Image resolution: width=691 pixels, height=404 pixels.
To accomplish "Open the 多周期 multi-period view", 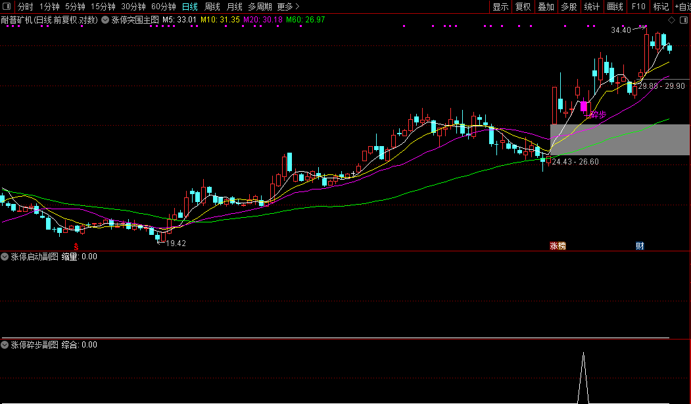I will point(260,7).
